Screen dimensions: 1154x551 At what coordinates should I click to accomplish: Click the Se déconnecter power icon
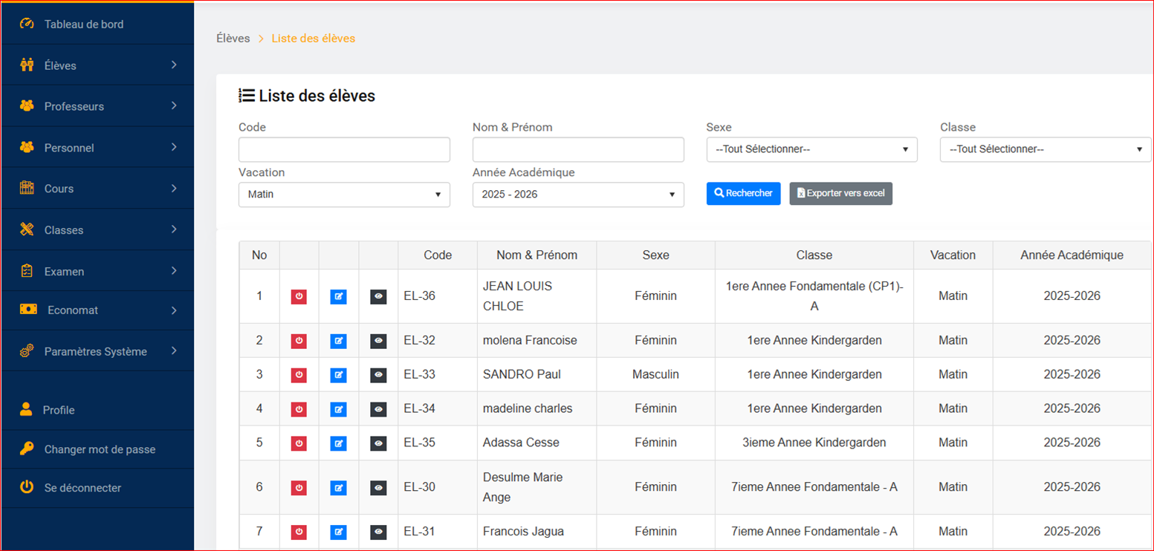click(27, 488)
